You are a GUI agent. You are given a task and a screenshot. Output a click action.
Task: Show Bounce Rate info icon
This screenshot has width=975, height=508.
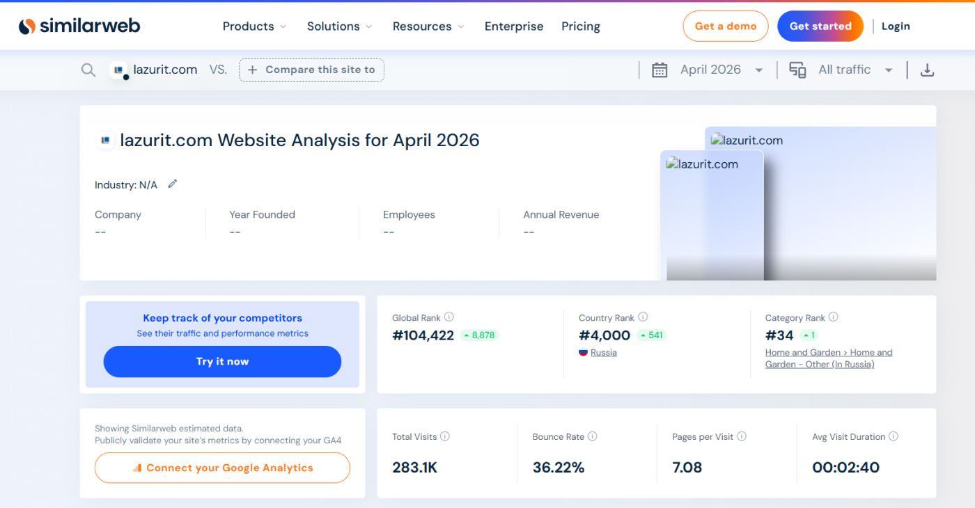point(592,436)
